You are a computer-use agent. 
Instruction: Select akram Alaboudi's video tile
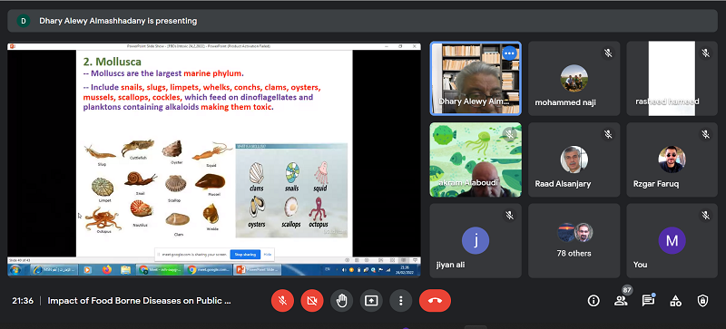click(476, 160)
